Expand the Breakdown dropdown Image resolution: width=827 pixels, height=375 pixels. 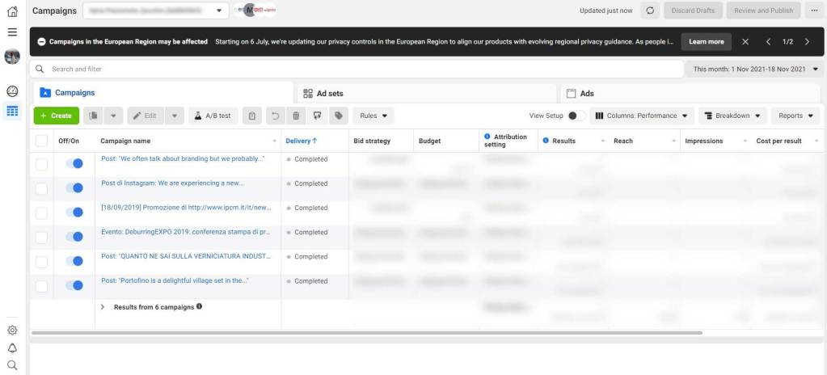click(x=732, y=116)
